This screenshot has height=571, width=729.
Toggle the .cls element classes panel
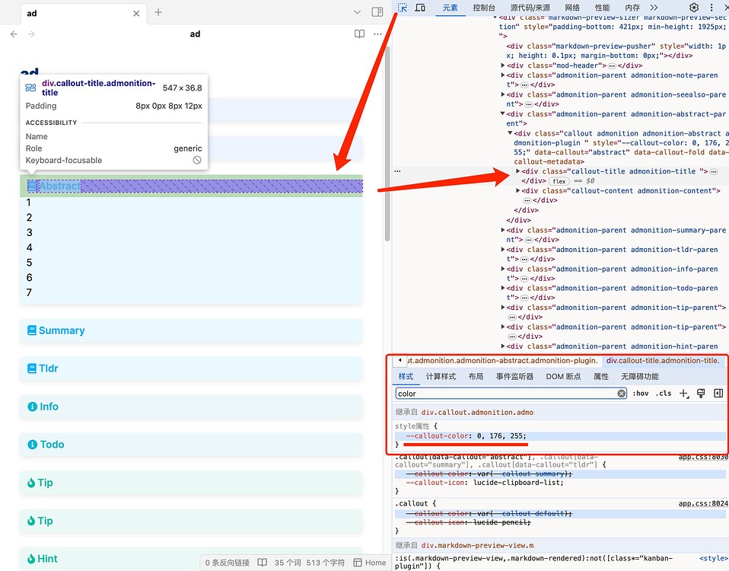coord(664,394)
